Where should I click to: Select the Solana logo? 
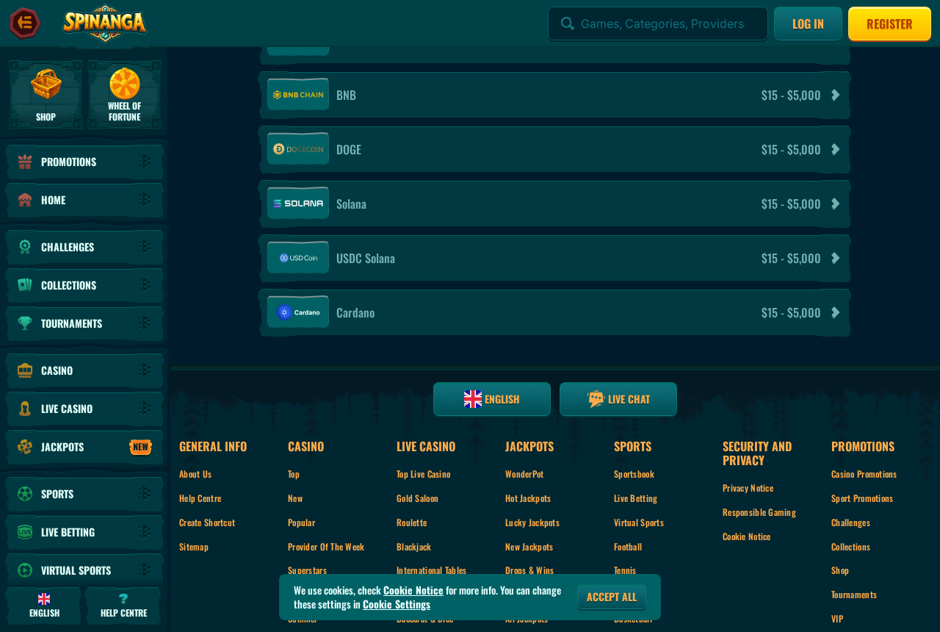click(x=298, y=204)
